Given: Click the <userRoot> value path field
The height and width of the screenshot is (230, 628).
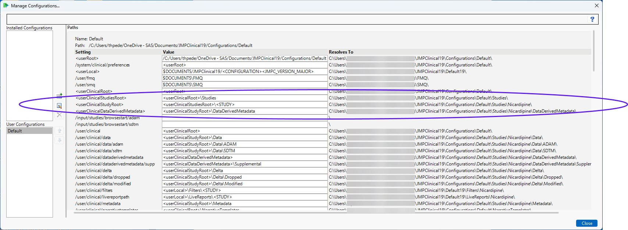Looking at the screenshot, I should (245, 58).
